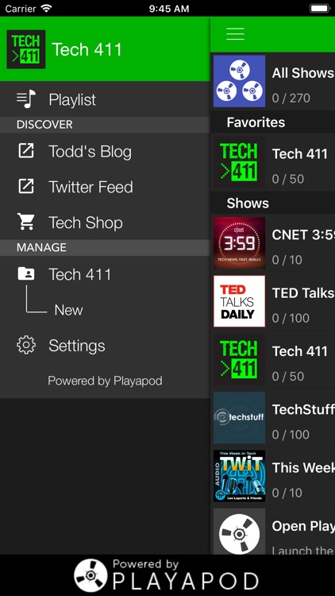This screenshot has height=596, width=335.
Task: Select the CNET 3:59 show title
Action: [303, 234]
